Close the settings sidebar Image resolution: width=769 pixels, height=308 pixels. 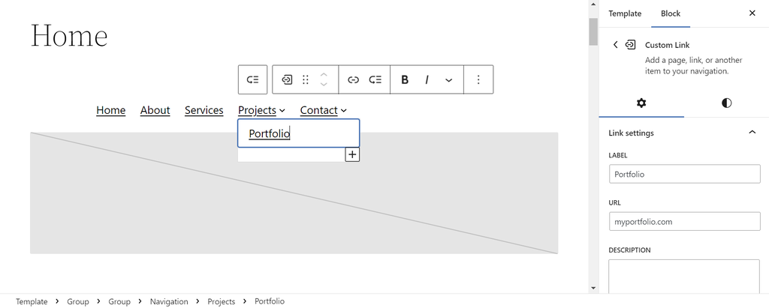752,13
